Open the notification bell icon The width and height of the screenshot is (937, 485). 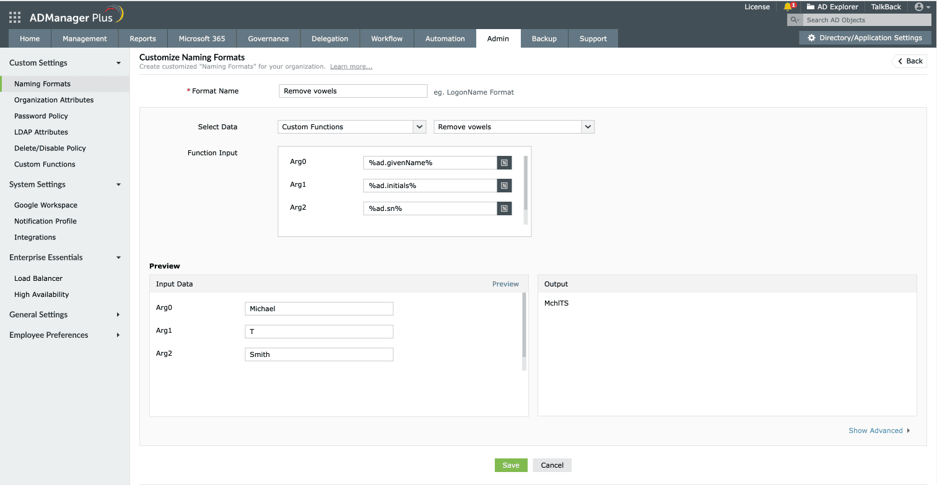click(789, 7)
